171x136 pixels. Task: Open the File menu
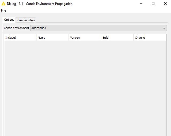[x=3, y=10]
